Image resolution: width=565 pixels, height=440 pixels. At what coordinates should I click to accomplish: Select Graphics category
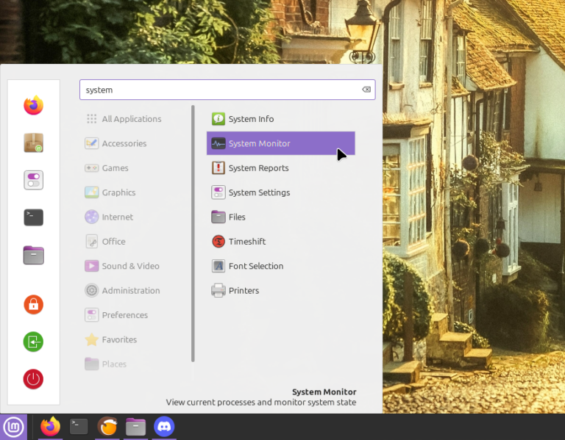[110, 192]
